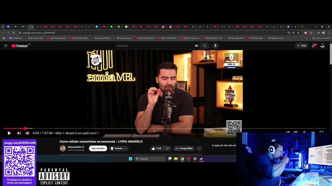Click the install app icon in address bar
This screenshot has height=186, width=332.
pos(289,33)
